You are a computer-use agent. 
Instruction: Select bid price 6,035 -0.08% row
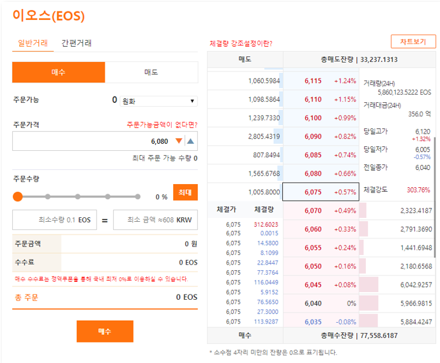pos(321,321)
